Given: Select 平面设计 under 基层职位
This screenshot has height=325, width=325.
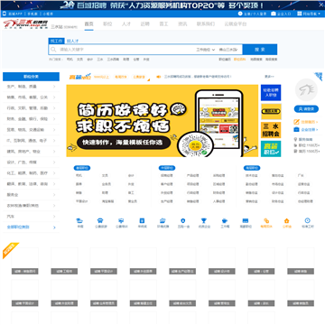Looking at the screenshot, I should point(81,201).
